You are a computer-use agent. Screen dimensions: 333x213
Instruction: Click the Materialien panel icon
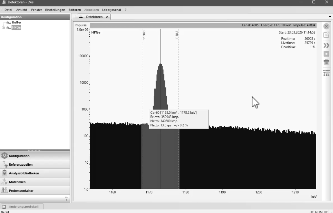[x=5, y=182]
